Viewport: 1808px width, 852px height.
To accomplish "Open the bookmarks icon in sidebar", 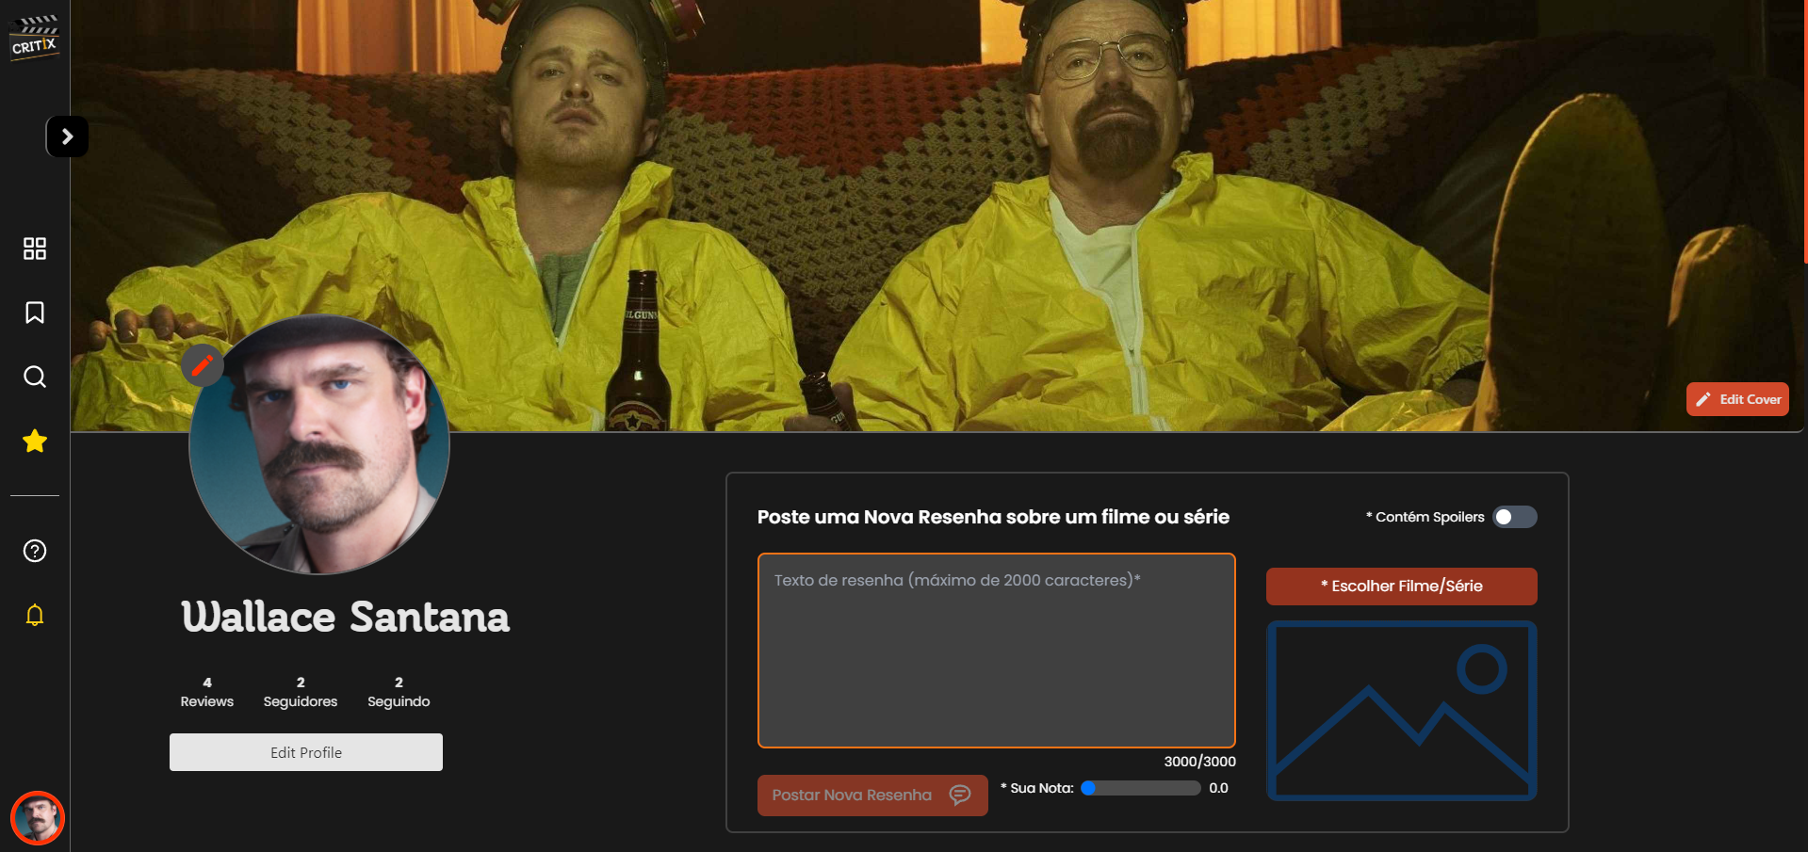I will pos(35,313).
